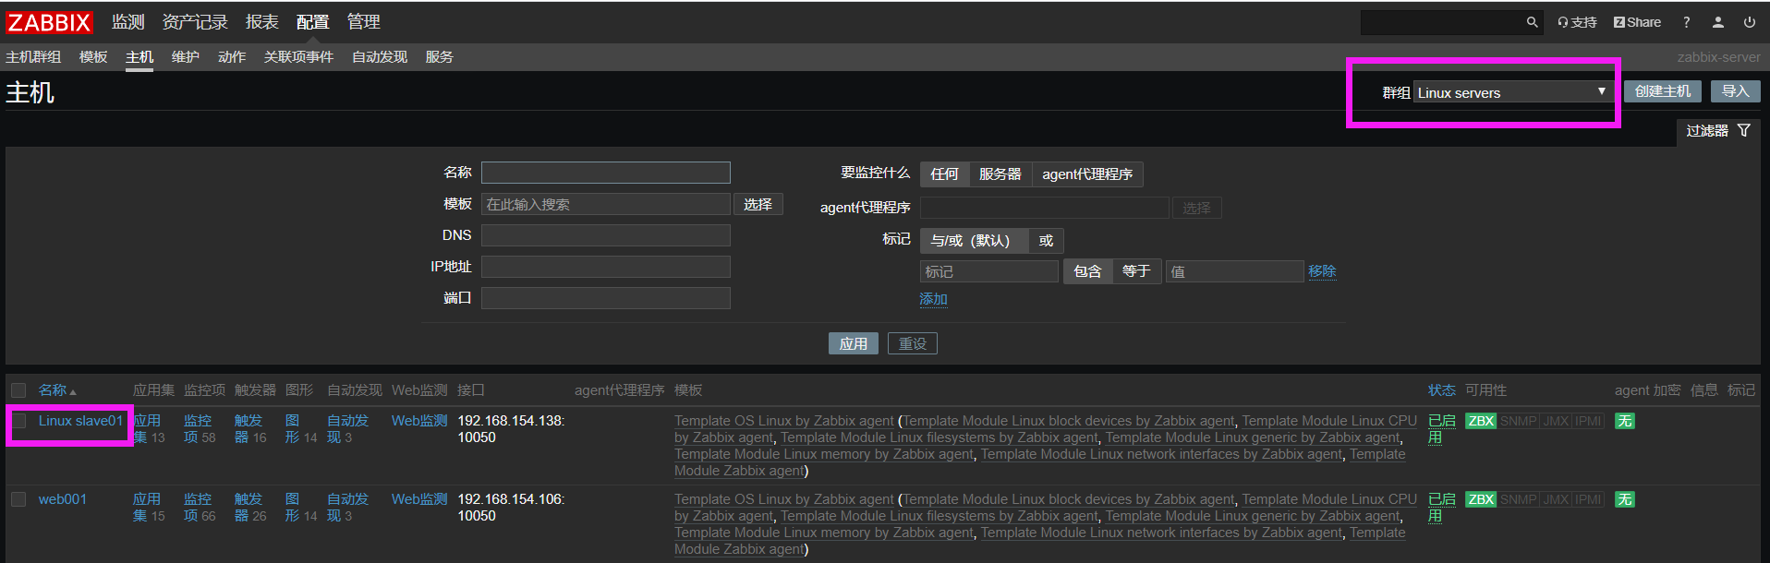This screenshot has width=1770, height=563.
Task: Go to 自动发现 submenu
Action: point(380,57)
